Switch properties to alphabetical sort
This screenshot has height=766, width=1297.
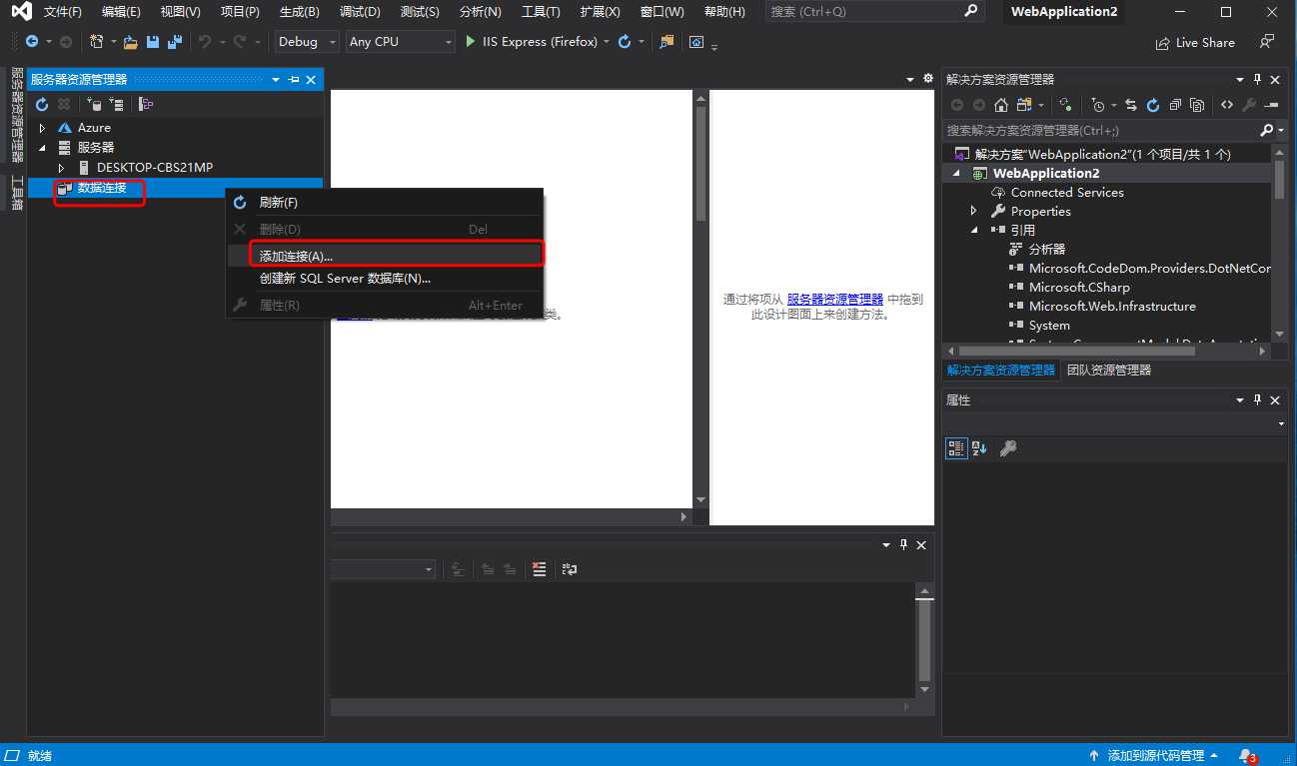(979, 448)
